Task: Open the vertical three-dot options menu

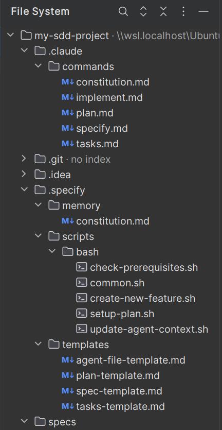Action: click(x=183, y=11)
